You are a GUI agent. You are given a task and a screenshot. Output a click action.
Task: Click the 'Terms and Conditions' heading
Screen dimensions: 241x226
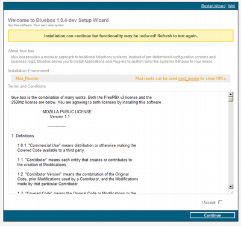point(27,86)
